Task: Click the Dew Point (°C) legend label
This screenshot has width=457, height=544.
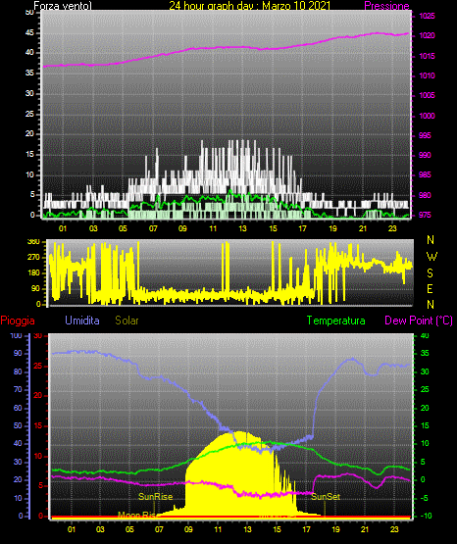Action: tap(419, 321)
